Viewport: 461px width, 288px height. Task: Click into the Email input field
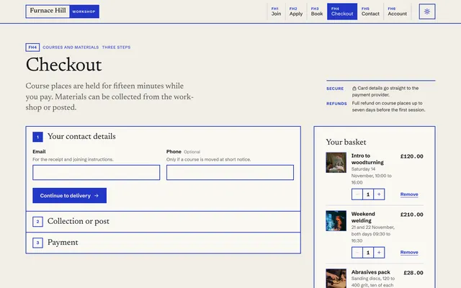[x=96, y=172]
